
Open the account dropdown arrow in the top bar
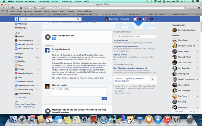[x=156, y=19]
